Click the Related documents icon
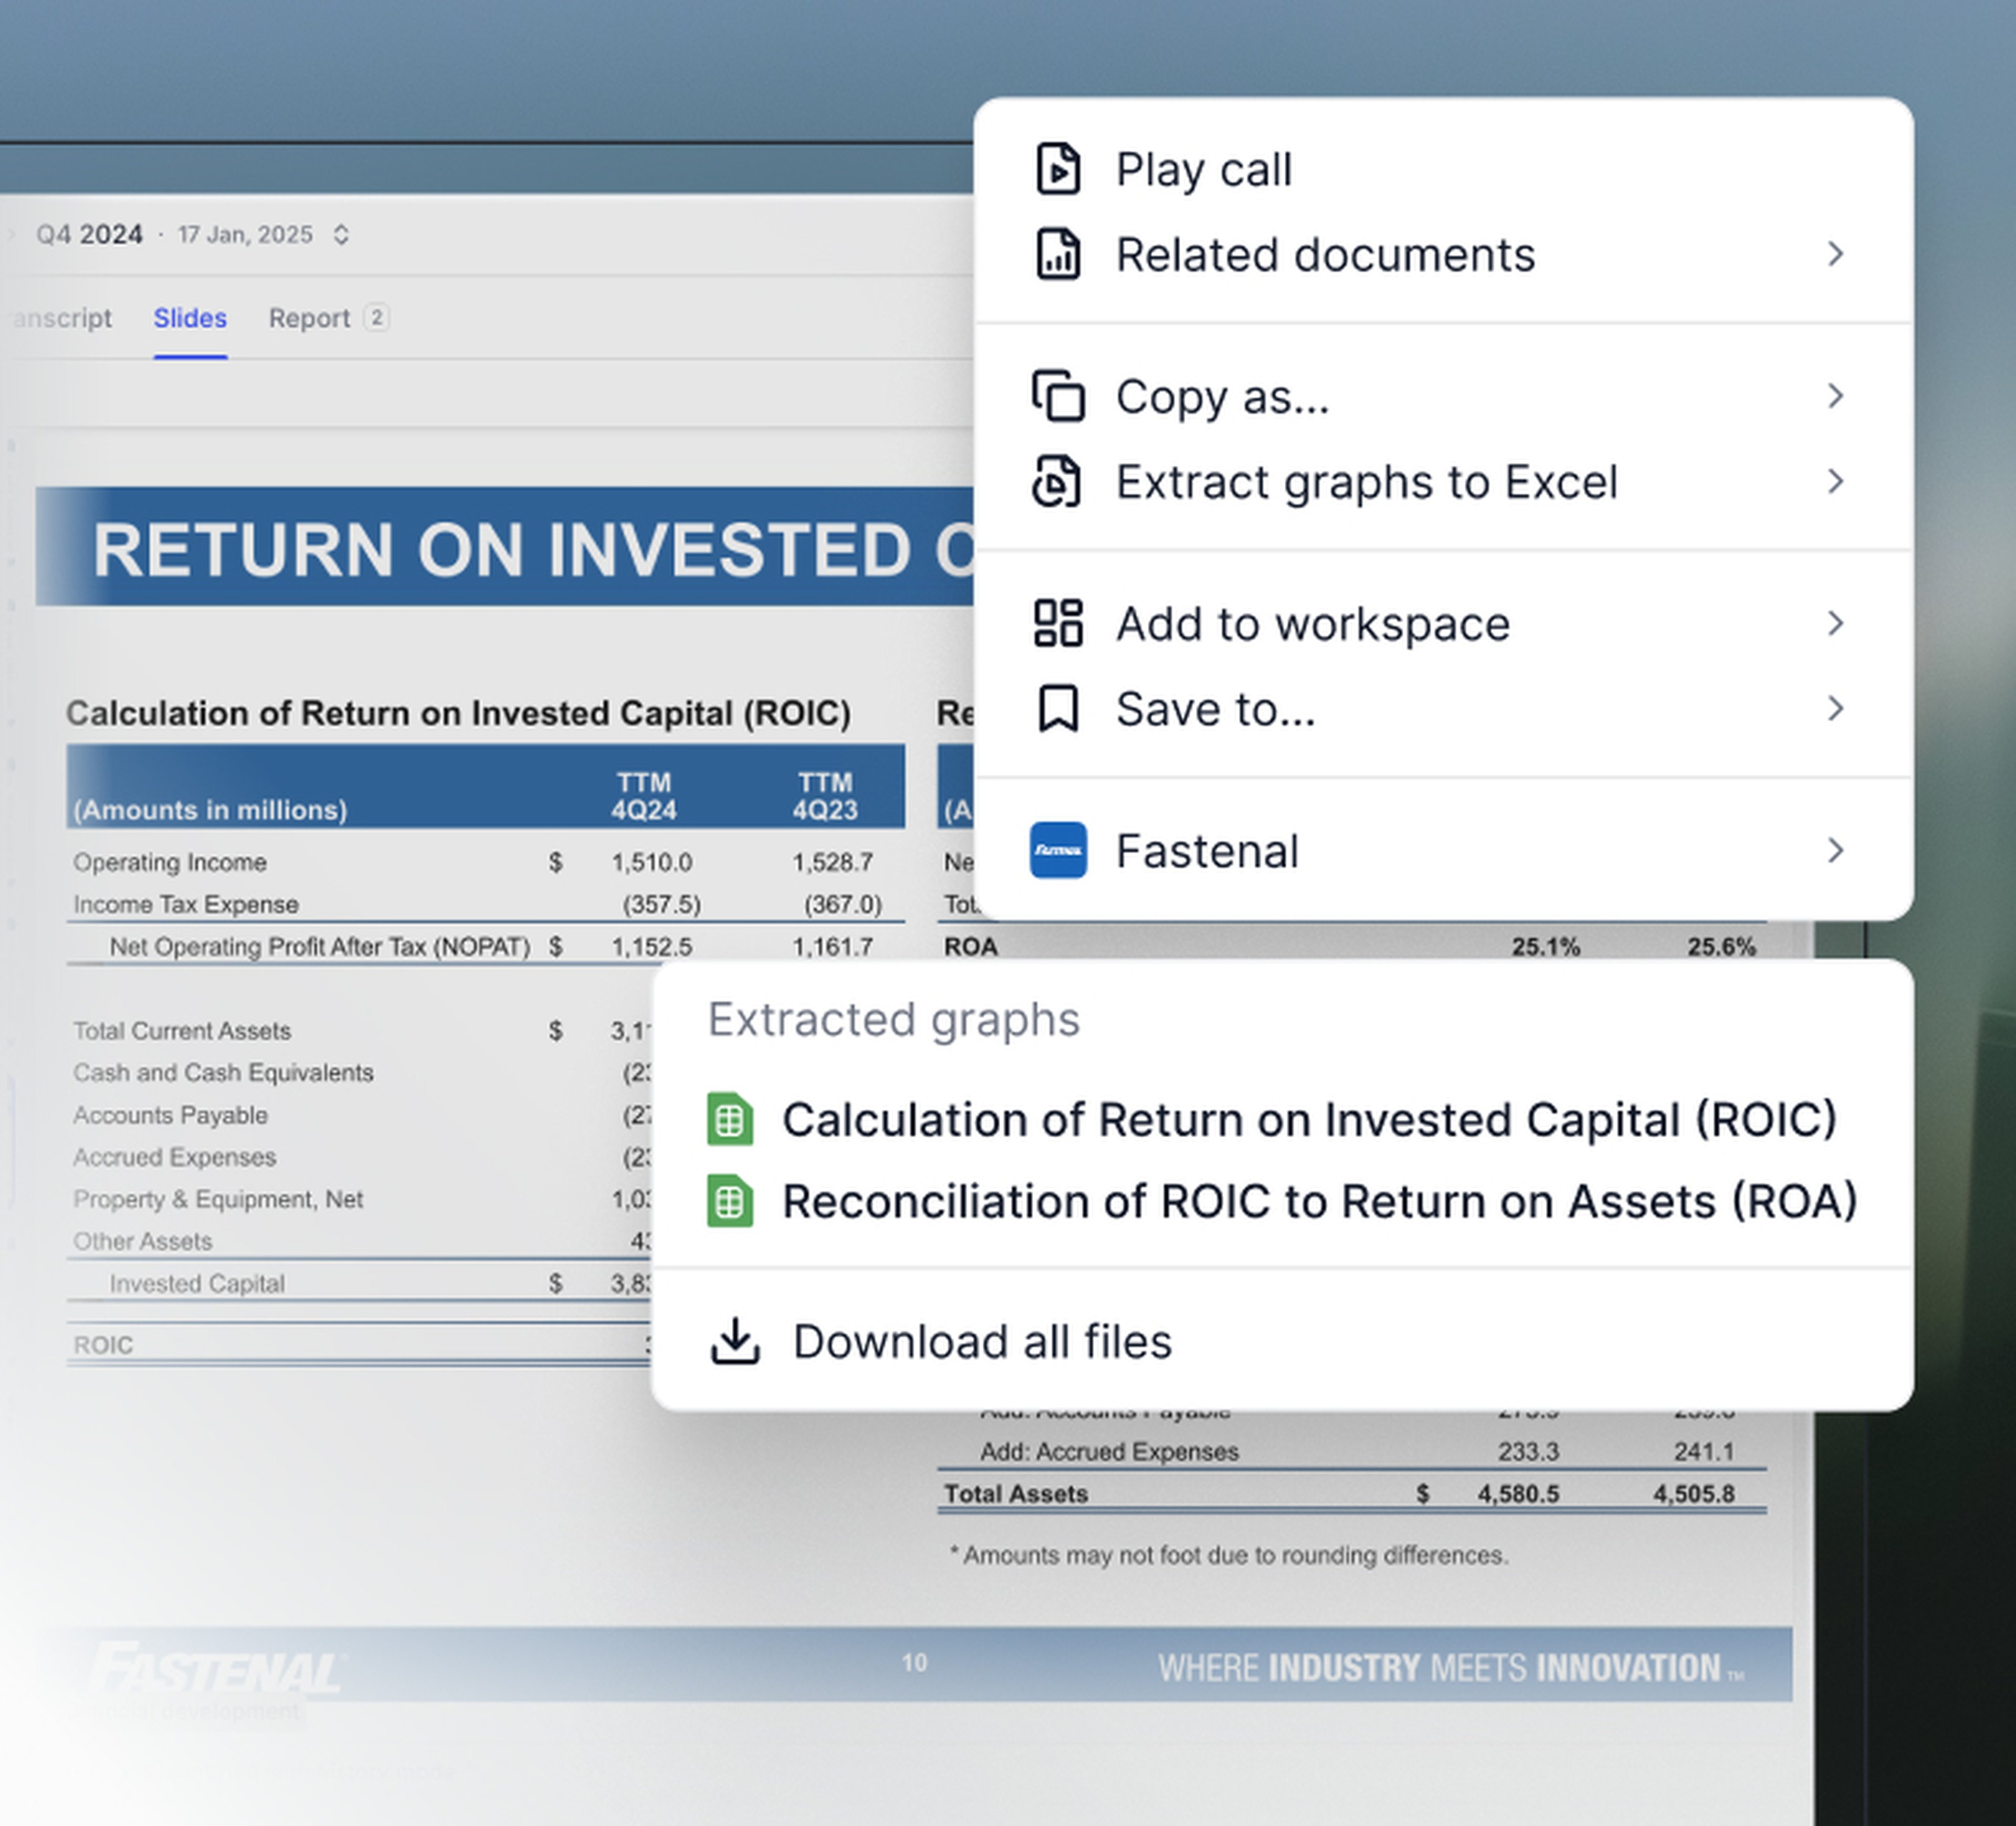 (x=1059, y=254)
